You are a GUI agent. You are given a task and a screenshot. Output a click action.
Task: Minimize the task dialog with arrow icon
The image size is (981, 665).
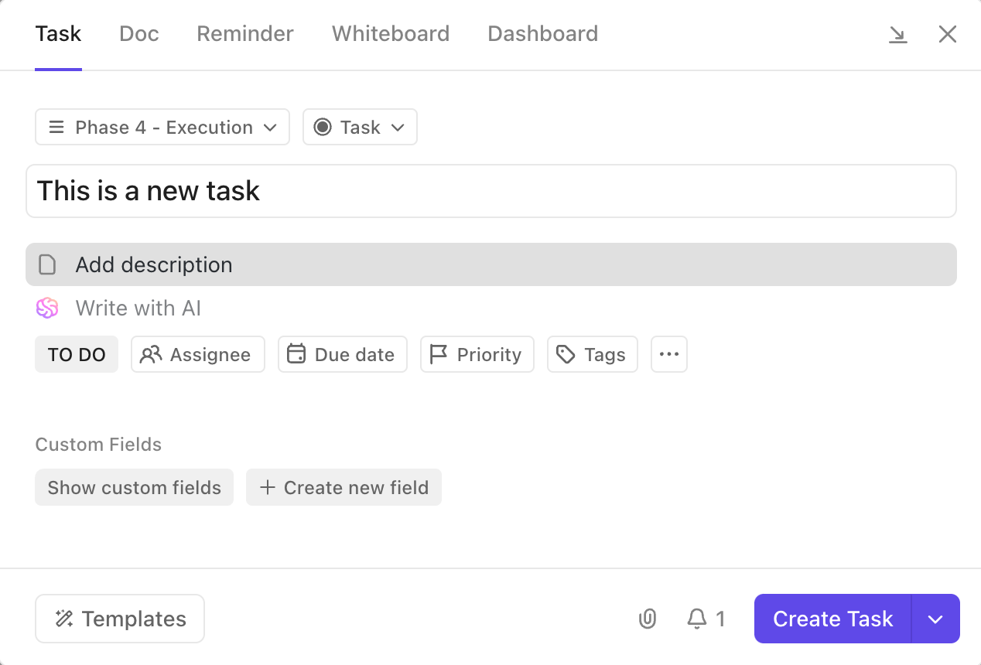click(897, 34)
